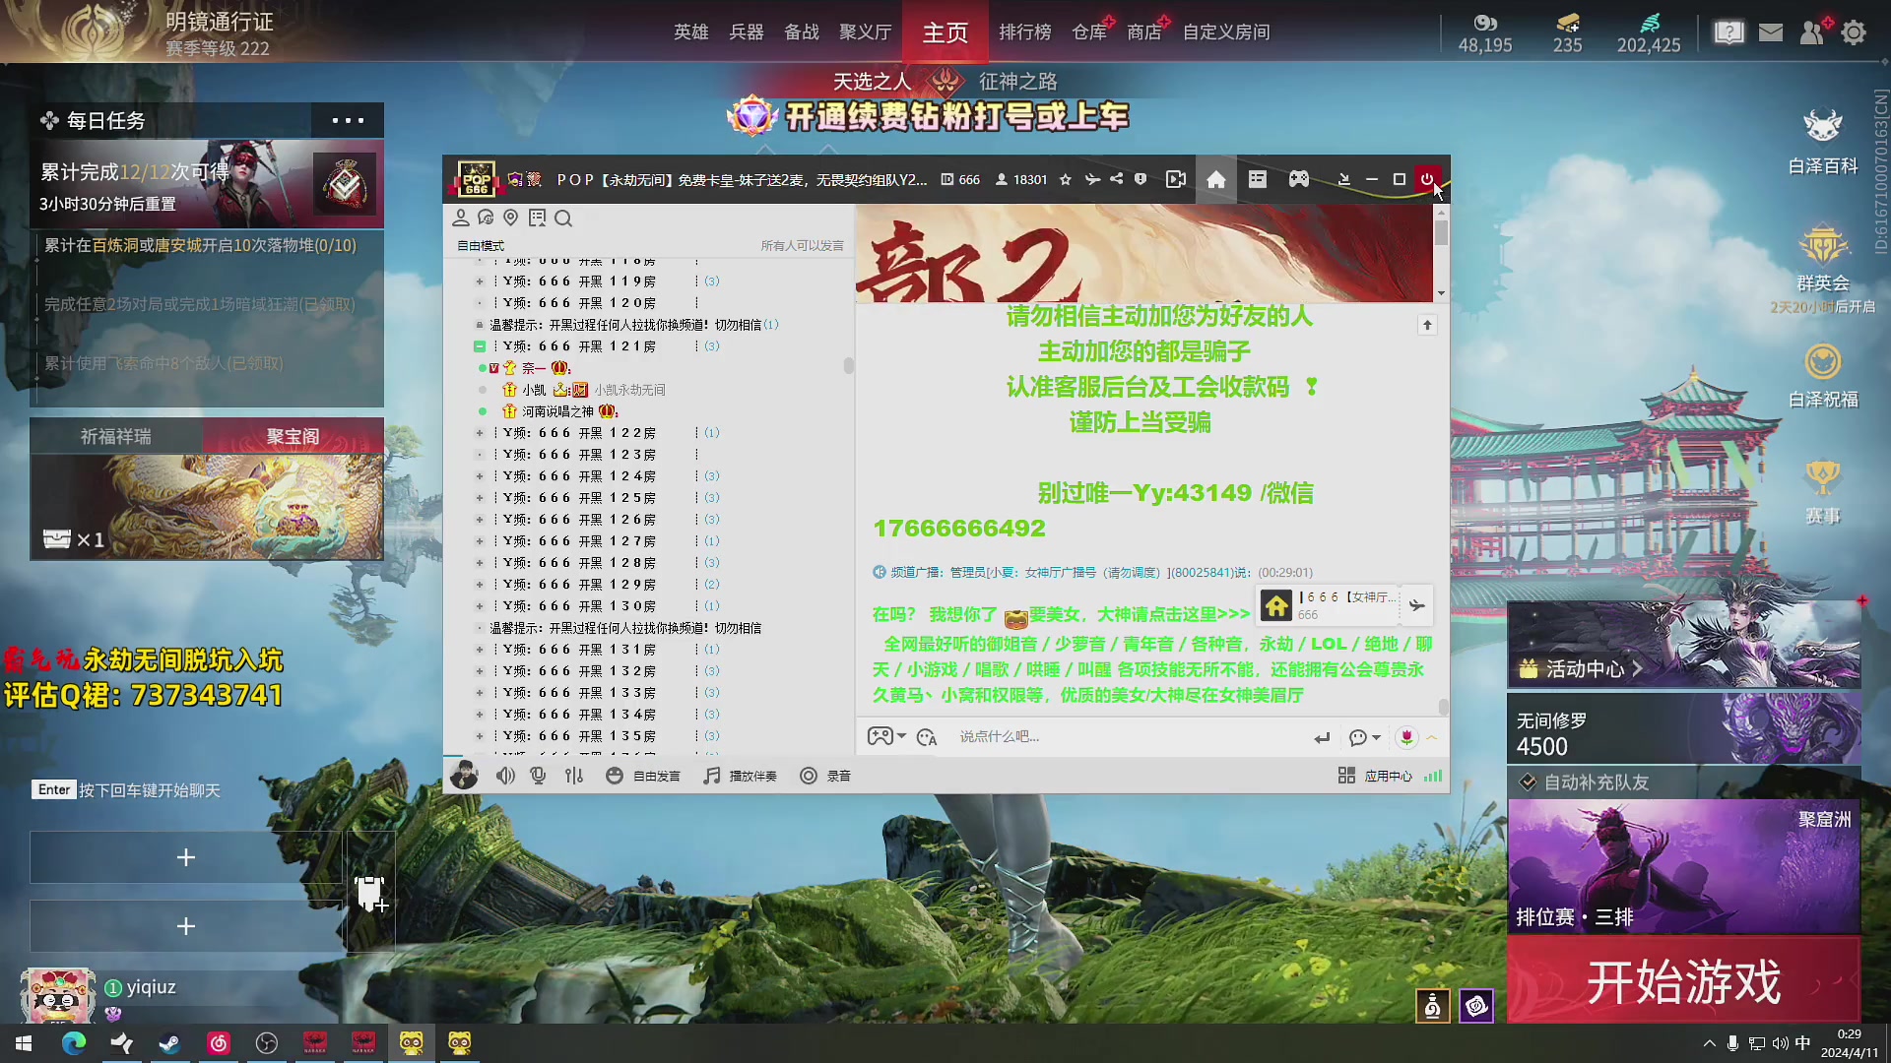Open the YY channel notice board icon
Screen dimensions: 1891x1063
pos(537,218)
